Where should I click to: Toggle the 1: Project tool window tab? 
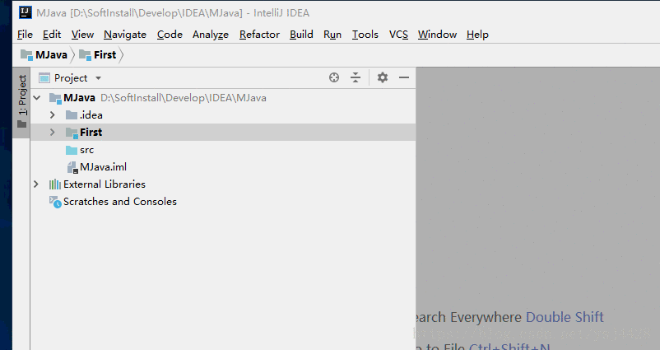[22, 102]
